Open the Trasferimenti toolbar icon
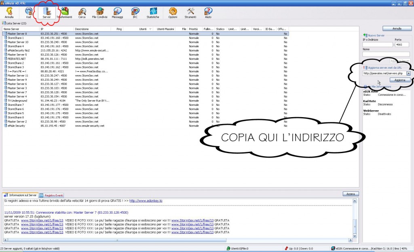The width and height of the screenshot is (414, 252). click(x=64, y=13)
